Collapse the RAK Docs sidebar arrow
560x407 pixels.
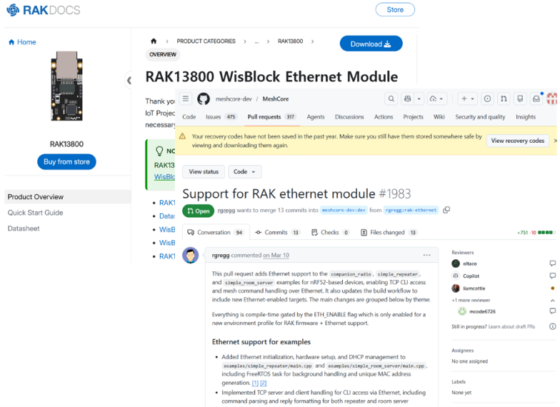(x=129, y=80)
